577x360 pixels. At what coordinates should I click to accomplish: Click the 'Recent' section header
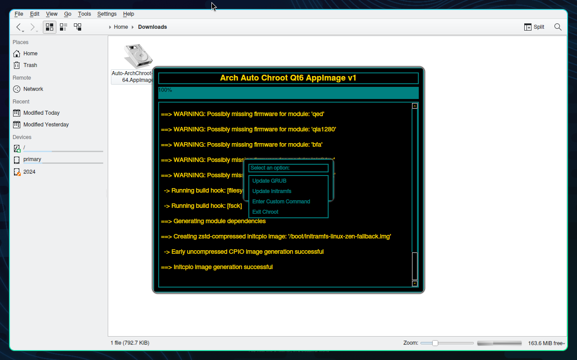tap(21, 102)
